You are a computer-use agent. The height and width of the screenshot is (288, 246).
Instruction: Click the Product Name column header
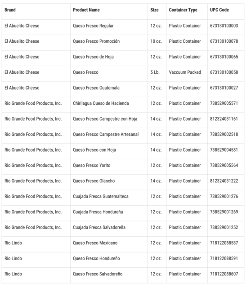pyautogui.click(x=86, y=10)
